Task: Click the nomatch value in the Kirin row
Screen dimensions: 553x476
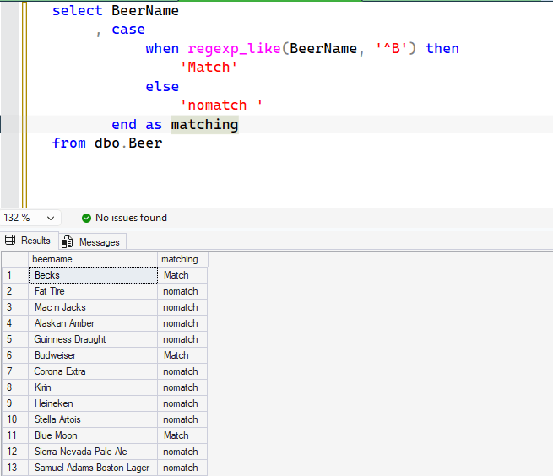Action: pos(181,387)
